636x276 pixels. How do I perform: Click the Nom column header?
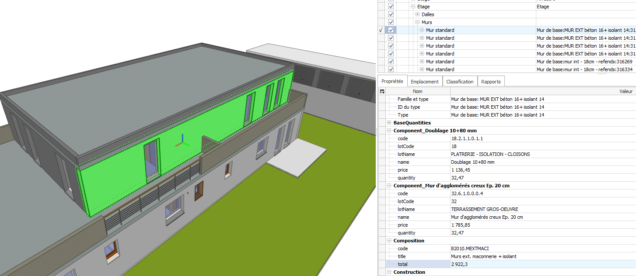[x=418, y=91]
